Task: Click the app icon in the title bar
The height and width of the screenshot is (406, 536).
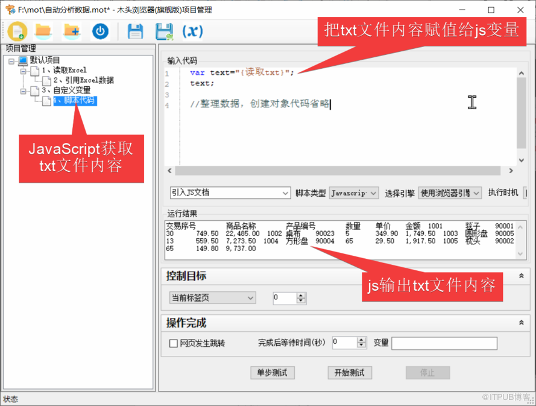Action: coord(10,10)
